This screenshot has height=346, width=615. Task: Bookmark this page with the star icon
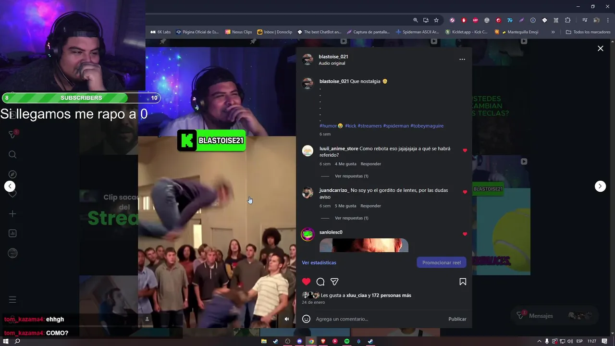pos(436,20)
